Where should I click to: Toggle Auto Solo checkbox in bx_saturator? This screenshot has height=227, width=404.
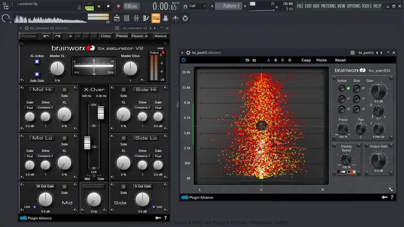[x=37, y=74]
